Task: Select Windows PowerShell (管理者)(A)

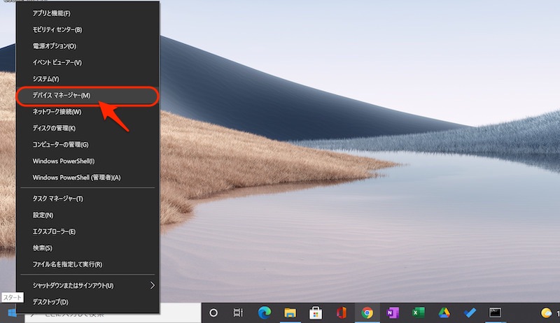Action: (76, 178)
